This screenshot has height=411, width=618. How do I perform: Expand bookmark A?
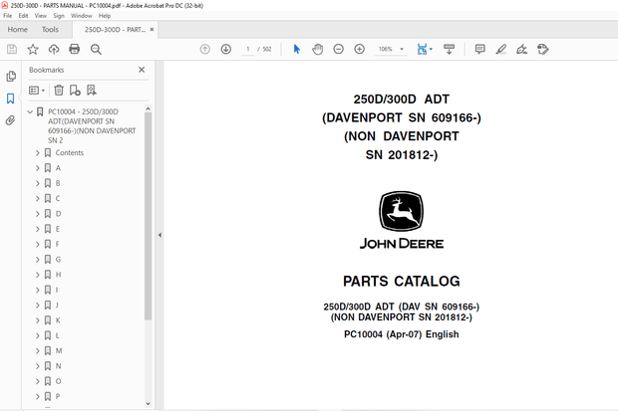click(38, 168)
